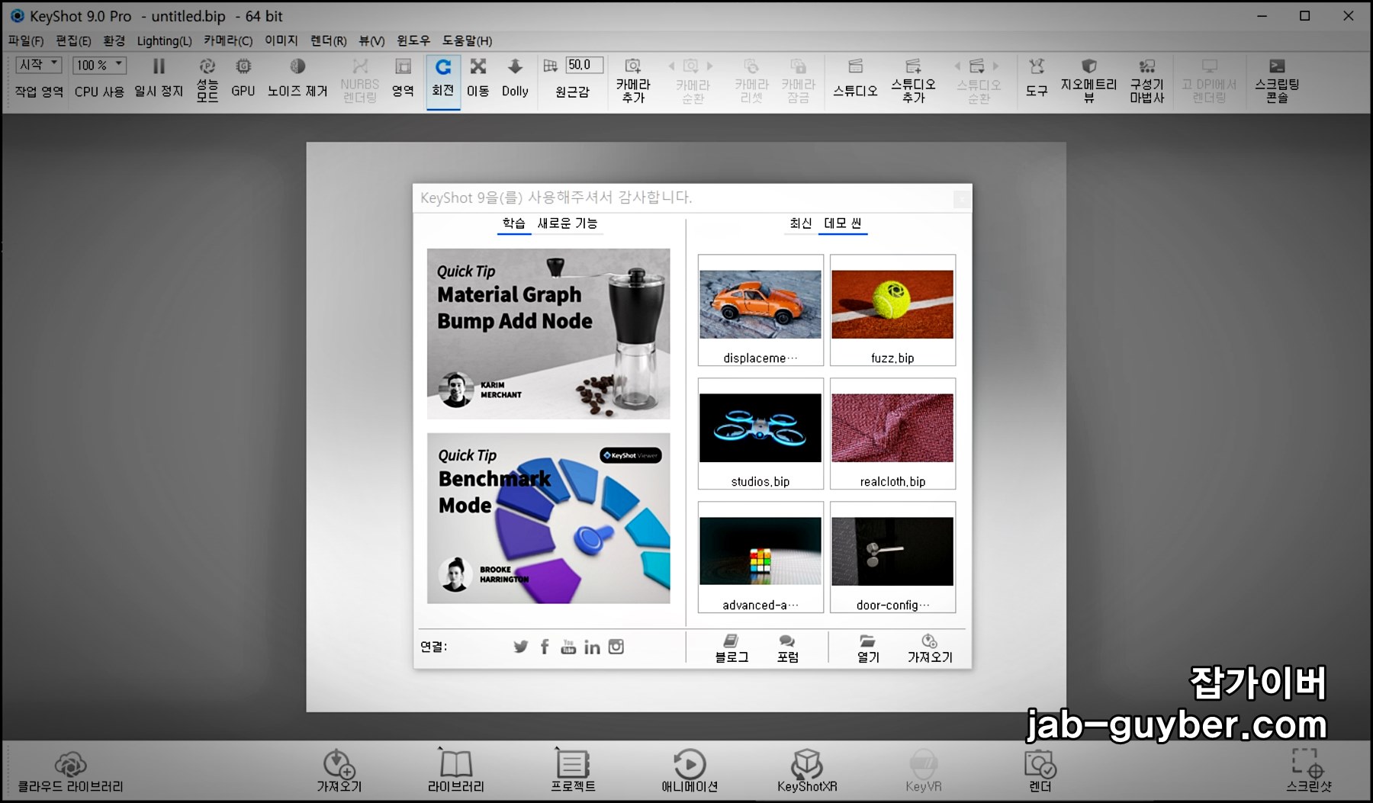Open the realcloth.bip demo scene
The width and height of the screenshot is (1373, 803).
(892, 434)
